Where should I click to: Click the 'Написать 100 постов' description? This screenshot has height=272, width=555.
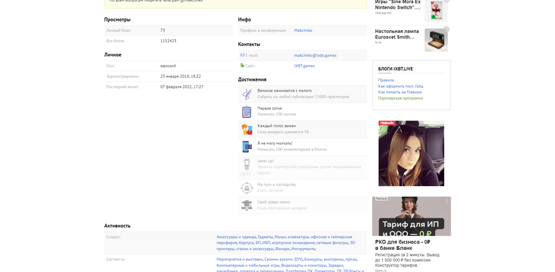click(277, 114)
